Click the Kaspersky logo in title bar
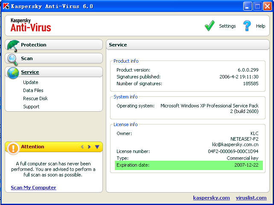The height and width of the screenshot is (205, 274). (6, 6)
